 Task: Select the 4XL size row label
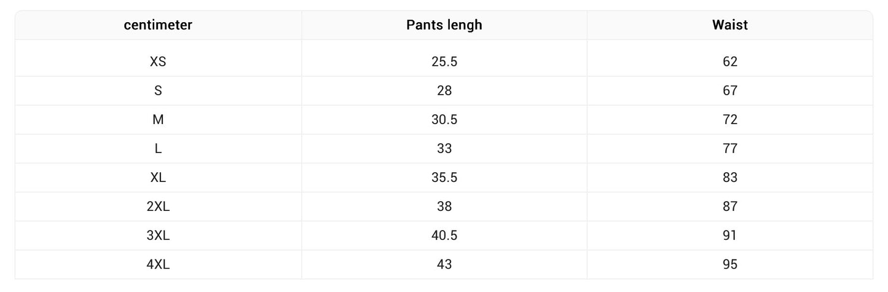(x=158, y=264)
